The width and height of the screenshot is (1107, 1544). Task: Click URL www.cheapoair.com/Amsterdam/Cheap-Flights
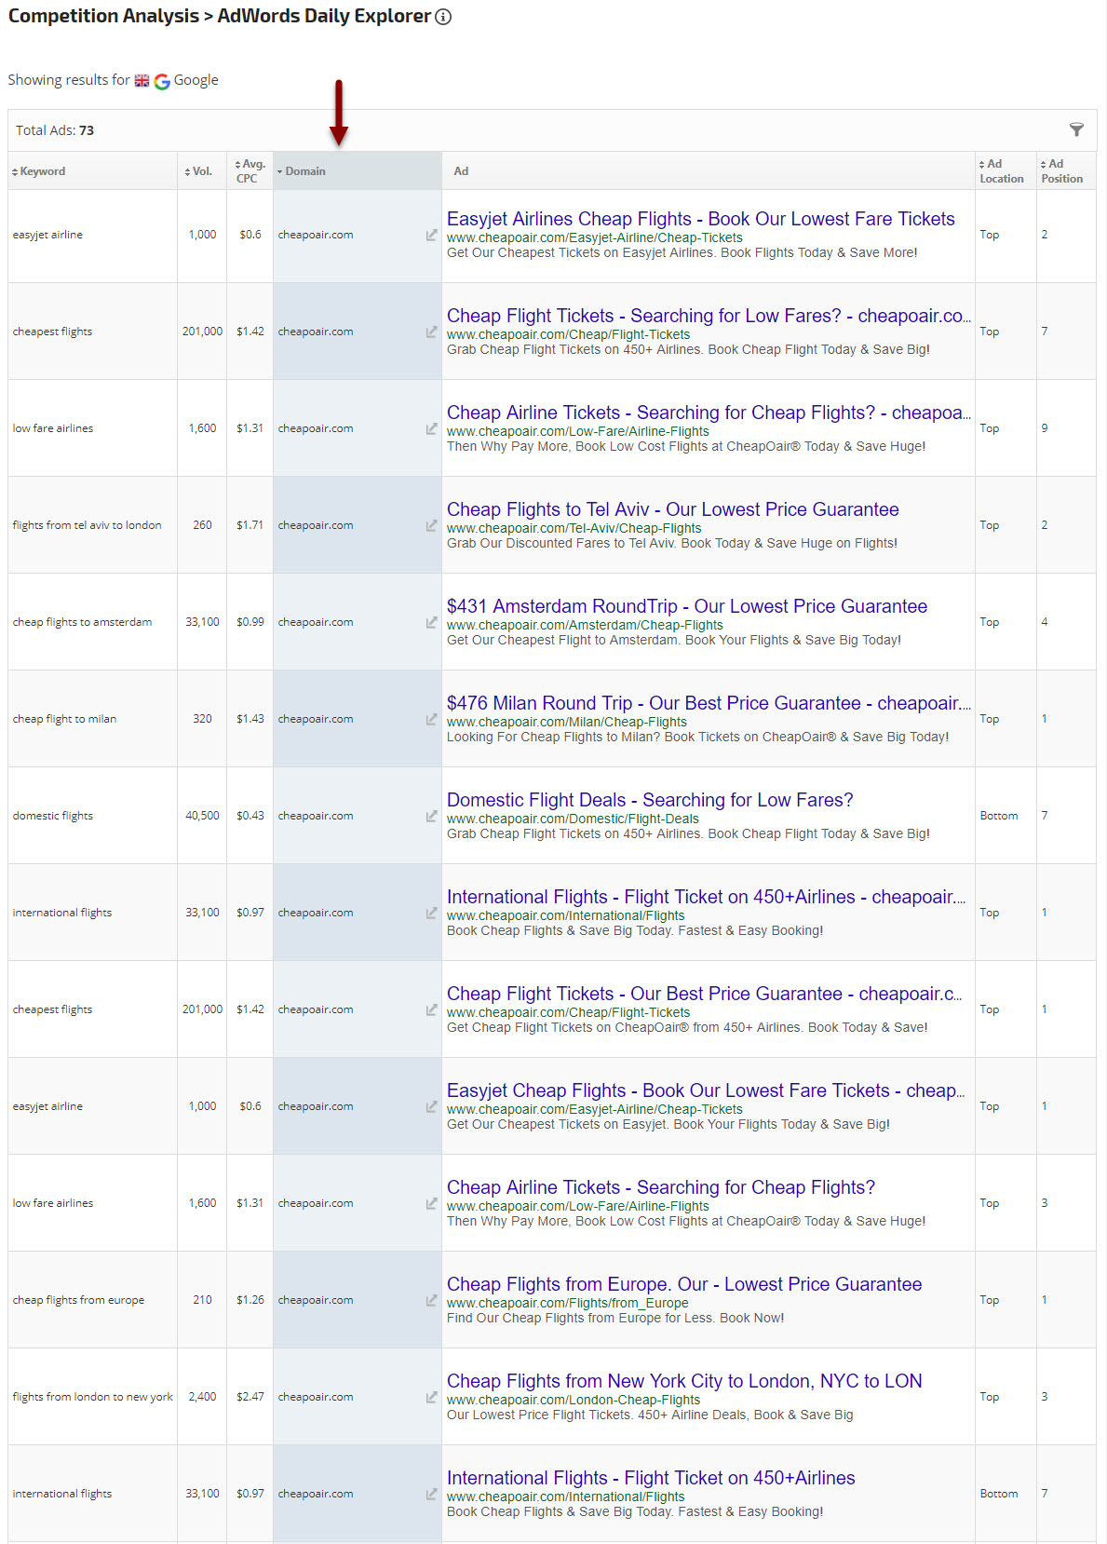coord(585,625)
